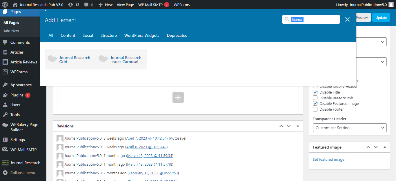Check Disable Footer checkbox
This screenshot has width=396, height=181.
[x=315, y=109]
